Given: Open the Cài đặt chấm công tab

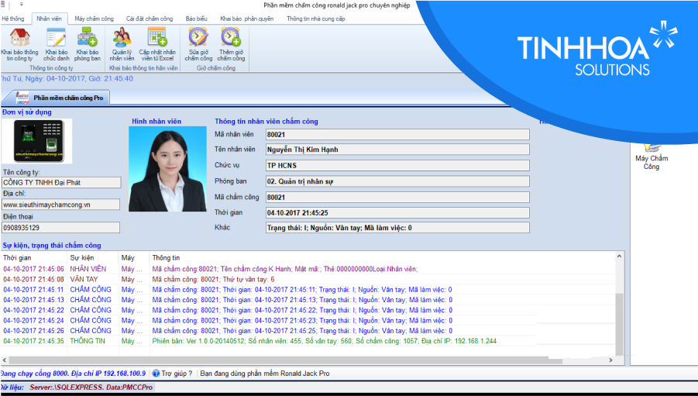Looking at the screenshot, I should (149, 19).
